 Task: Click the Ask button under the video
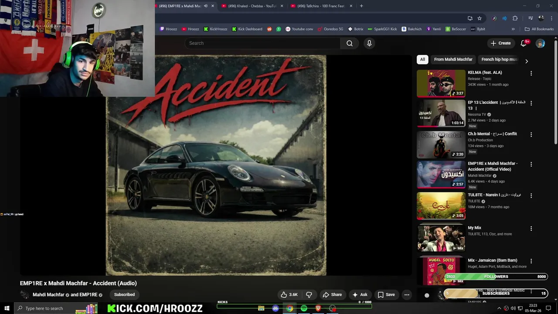[360, 294]
